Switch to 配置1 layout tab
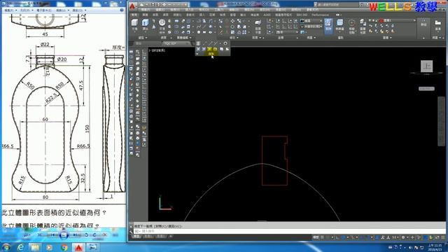Image resolution: width=448 pixels, height=252 pixels. (148, 237)
